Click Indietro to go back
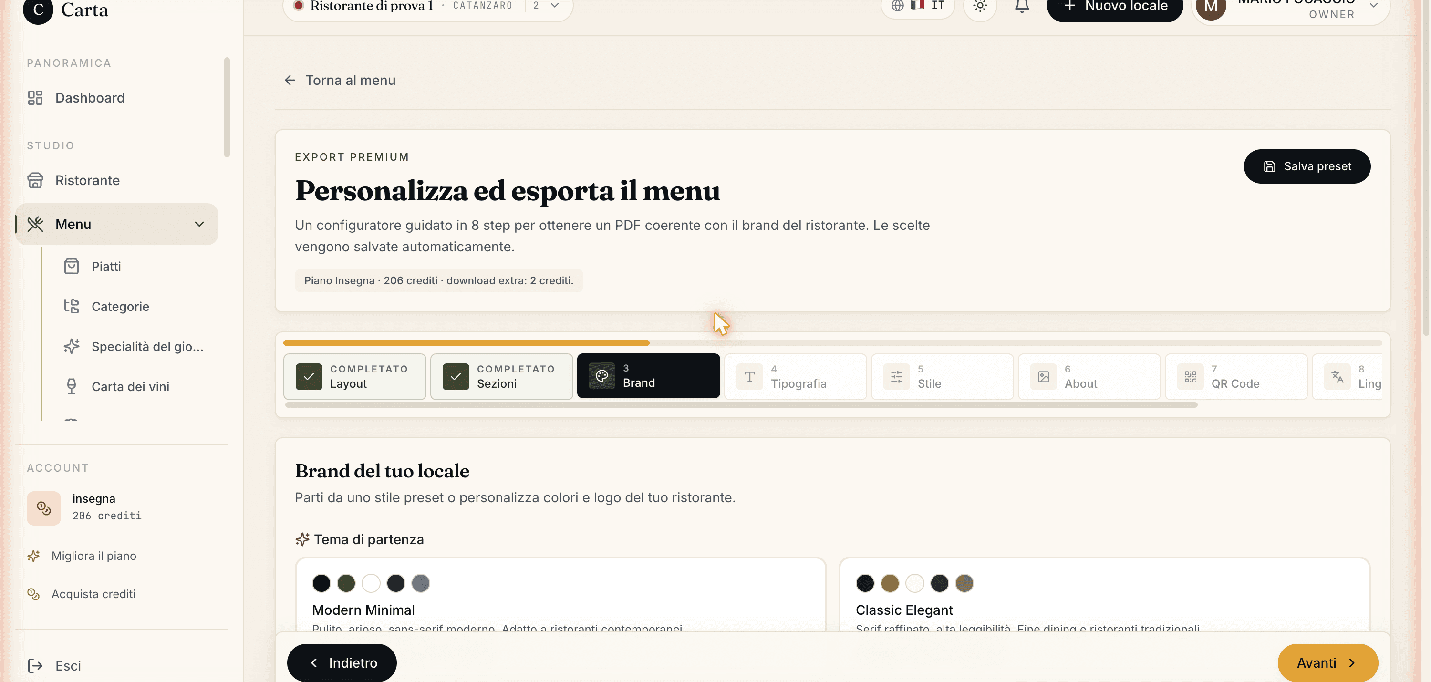Image resolution: width=1431 pixels, height=682 pixels. (342, 663)
